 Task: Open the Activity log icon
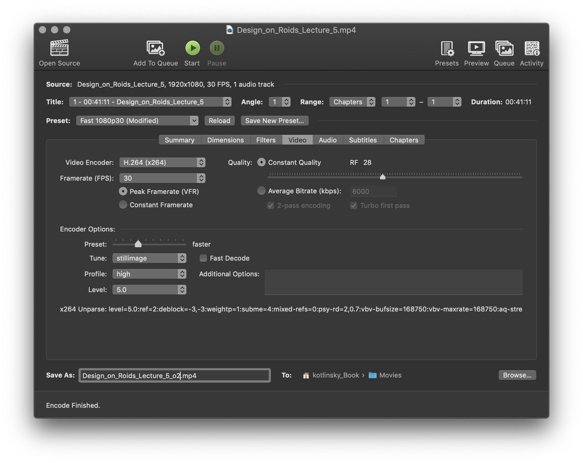tap(532, 48)
